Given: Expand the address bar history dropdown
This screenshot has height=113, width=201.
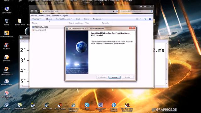Looking at the screenshot, I should point(114,11).
